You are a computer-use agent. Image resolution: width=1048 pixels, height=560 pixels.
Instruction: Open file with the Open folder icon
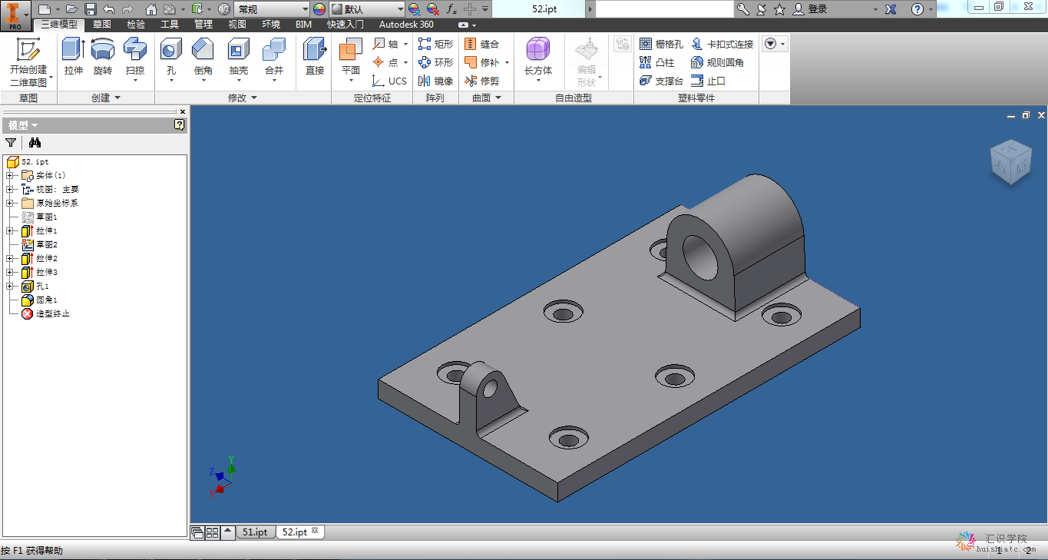point(71,9)
